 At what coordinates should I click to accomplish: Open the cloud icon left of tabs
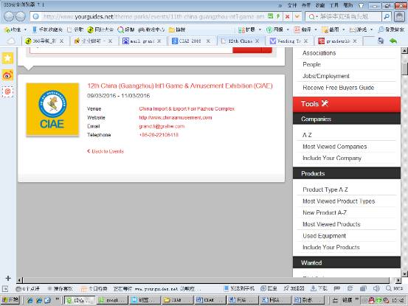[x=10, y=41]
